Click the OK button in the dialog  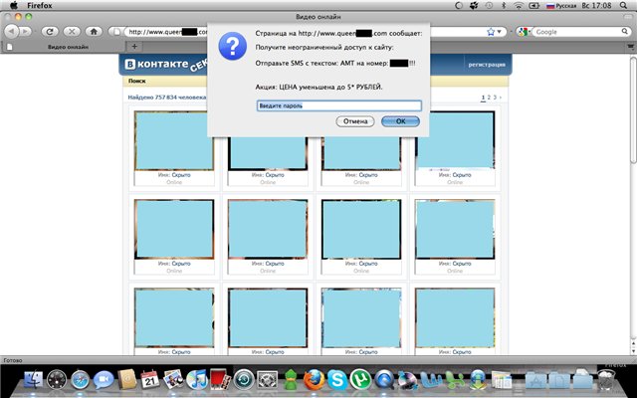pos(400,121)
